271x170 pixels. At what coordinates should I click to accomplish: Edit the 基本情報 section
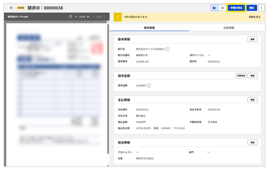[252, 39]
